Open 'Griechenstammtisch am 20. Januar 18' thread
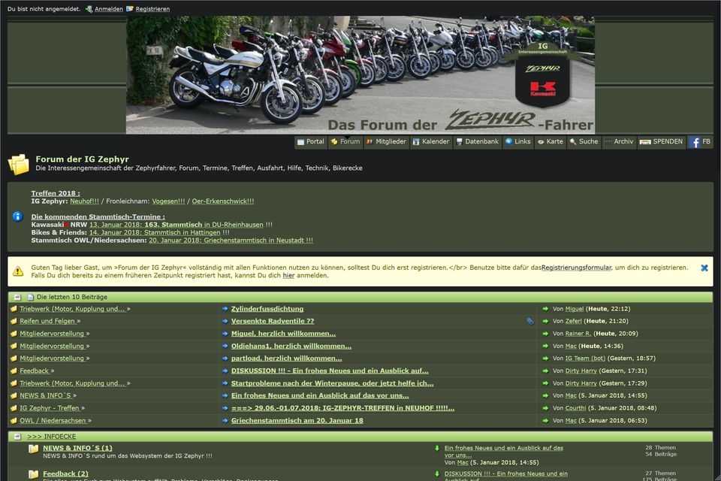Image resolution: width=721 pixels, height=481 pixels. [297, 421]
